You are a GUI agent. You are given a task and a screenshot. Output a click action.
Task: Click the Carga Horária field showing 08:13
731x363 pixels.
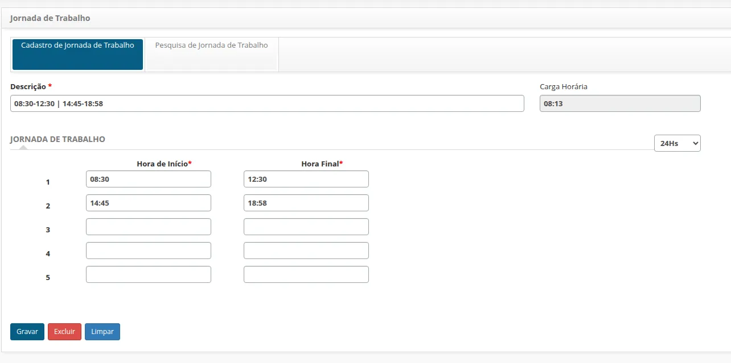tap(620, 103)
